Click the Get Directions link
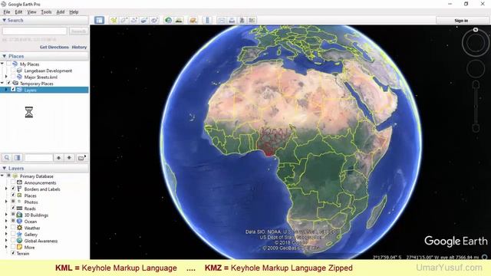The height and width of the screenshot is (276, 491). pos(54,47)
